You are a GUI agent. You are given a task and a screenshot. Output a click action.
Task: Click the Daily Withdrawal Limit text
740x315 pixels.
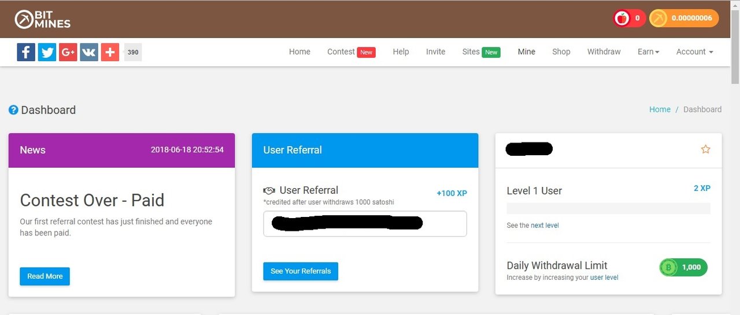[x=557, y=265]
